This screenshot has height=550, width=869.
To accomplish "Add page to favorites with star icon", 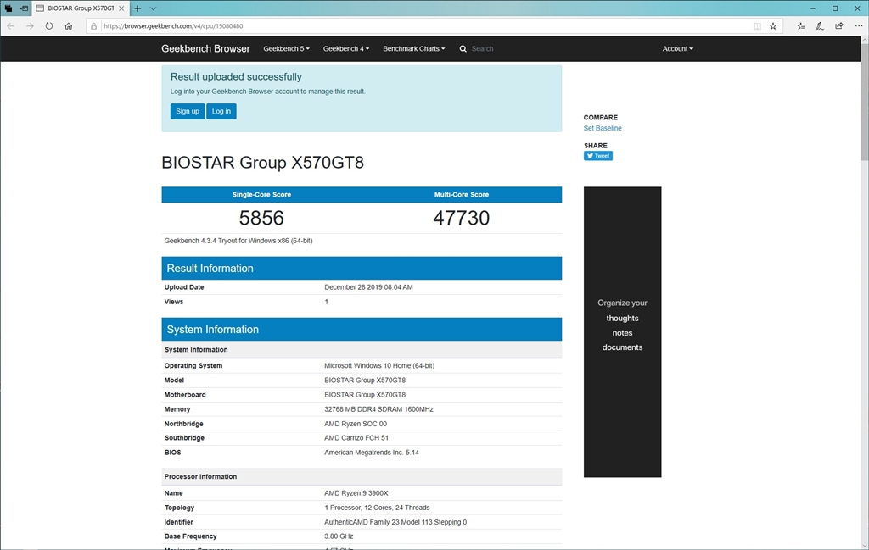I will tap(773, 26).
